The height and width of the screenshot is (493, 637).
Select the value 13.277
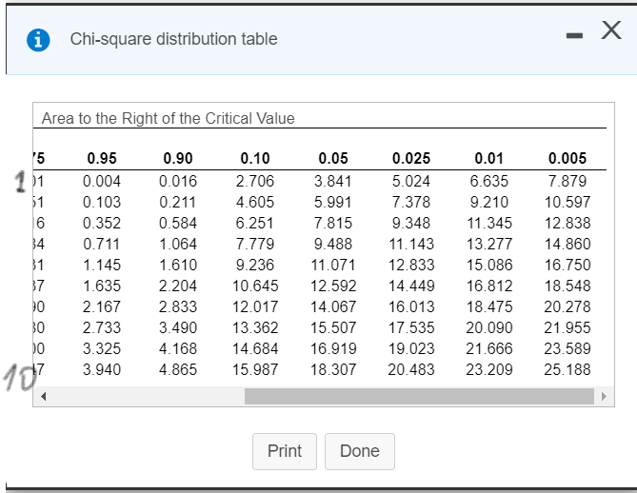pos(489,244)
